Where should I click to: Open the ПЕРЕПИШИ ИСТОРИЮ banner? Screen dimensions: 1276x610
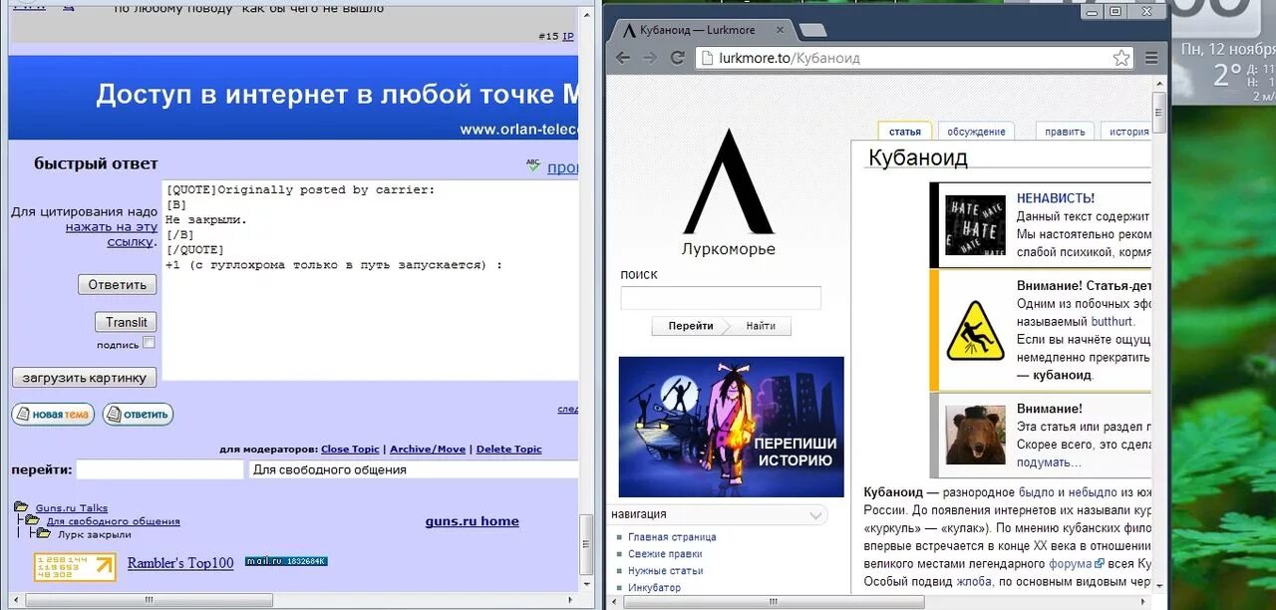click(x=731, y=427)
